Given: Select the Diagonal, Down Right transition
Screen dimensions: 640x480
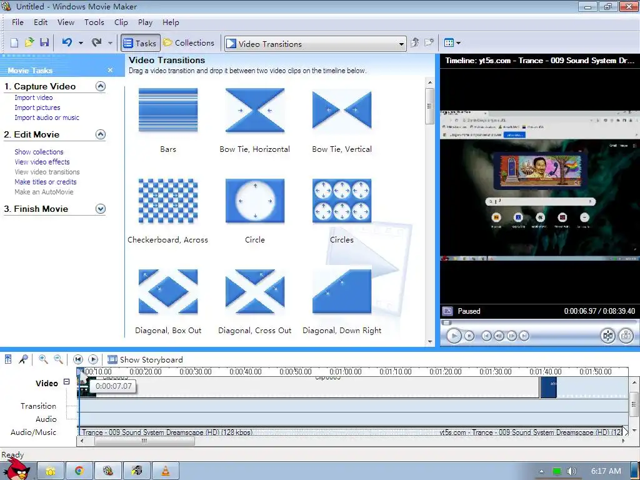Looking at the screenshot, I should [x=342, y=291].
